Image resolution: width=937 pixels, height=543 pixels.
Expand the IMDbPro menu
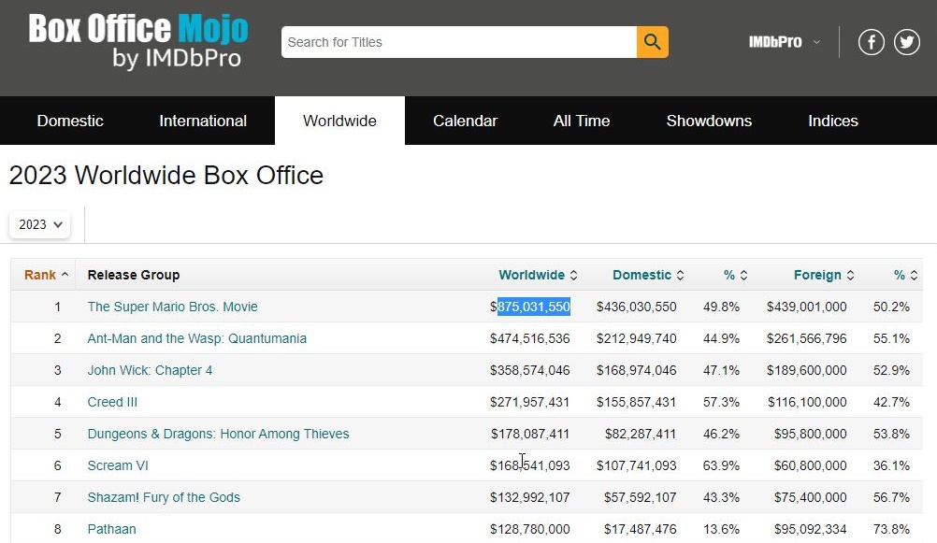[x=785, y=42]
